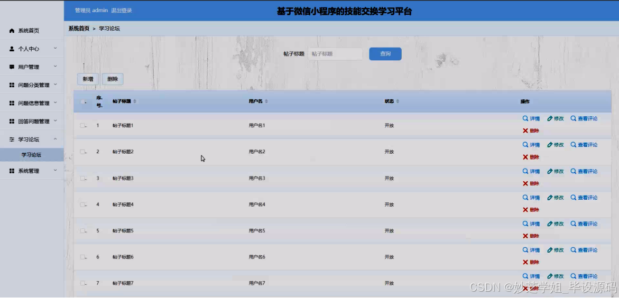The width and height of the screenshot is (619, 298).
Task: Open details for 帖子标题3 row
Action: (x=531, y=171)
